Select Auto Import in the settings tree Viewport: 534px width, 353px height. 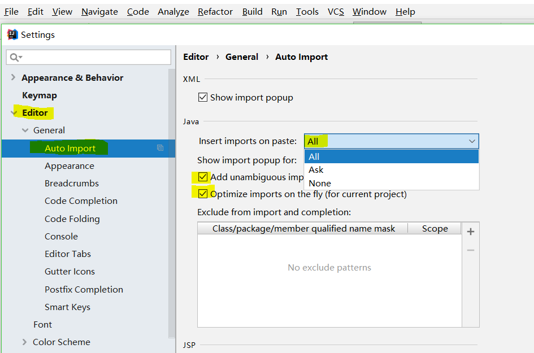coord(70,149)
